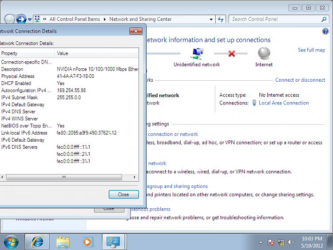This screenshot has height=250, width=333.
Task: Open the Local Area Connection link
Action: [x=284, y=103]
